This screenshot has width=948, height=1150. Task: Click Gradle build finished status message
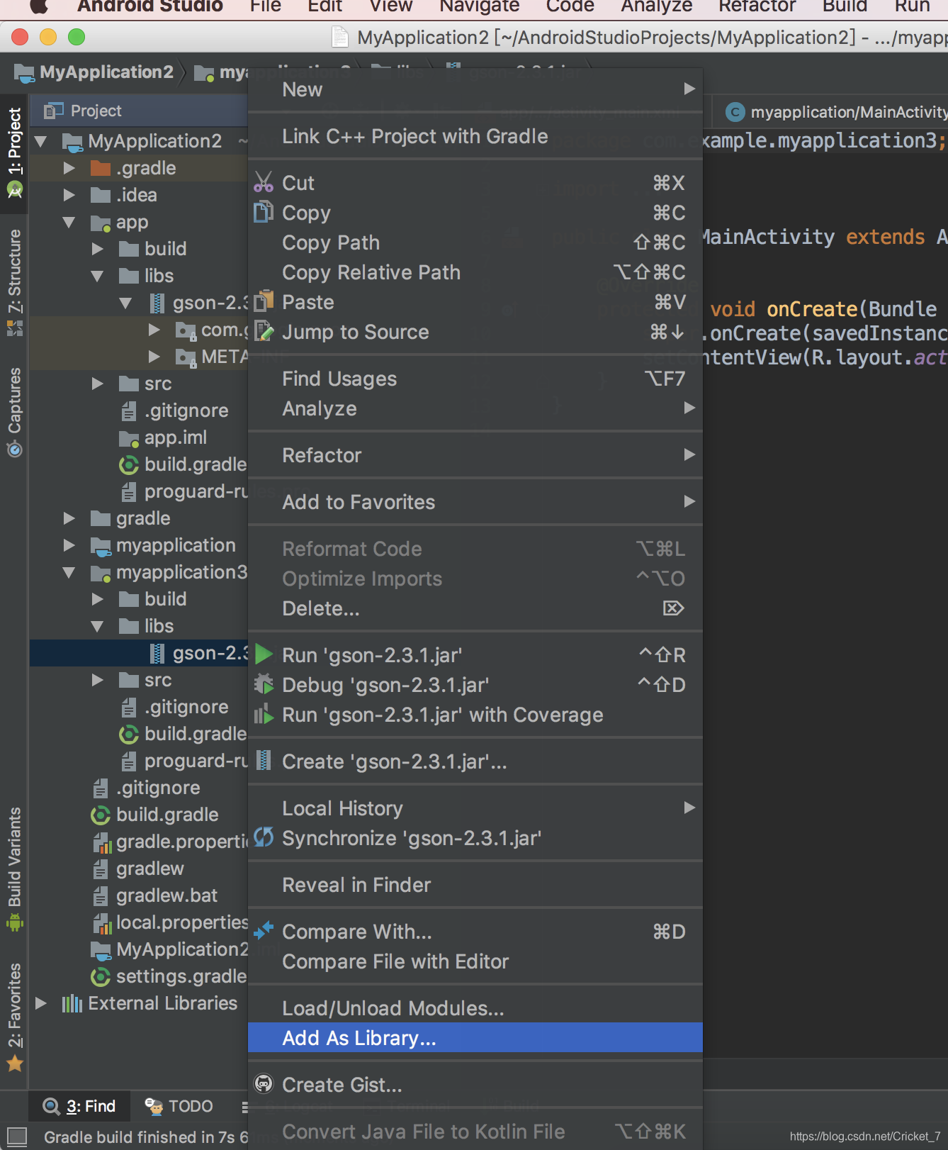(x=146, y=1137)
